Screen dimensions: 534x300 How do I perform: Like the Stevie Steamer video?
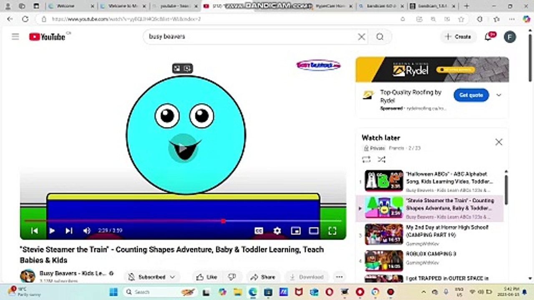[207, 277]
